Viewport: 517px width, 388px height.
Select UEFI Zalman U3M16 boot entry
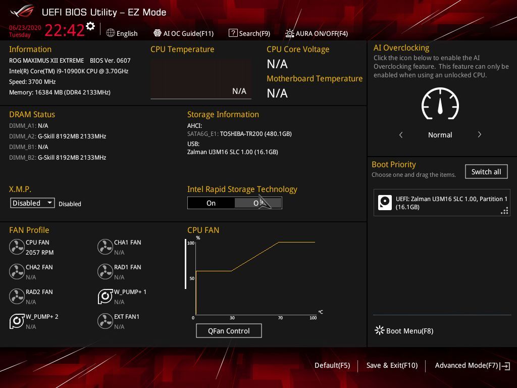coord(442,203)
